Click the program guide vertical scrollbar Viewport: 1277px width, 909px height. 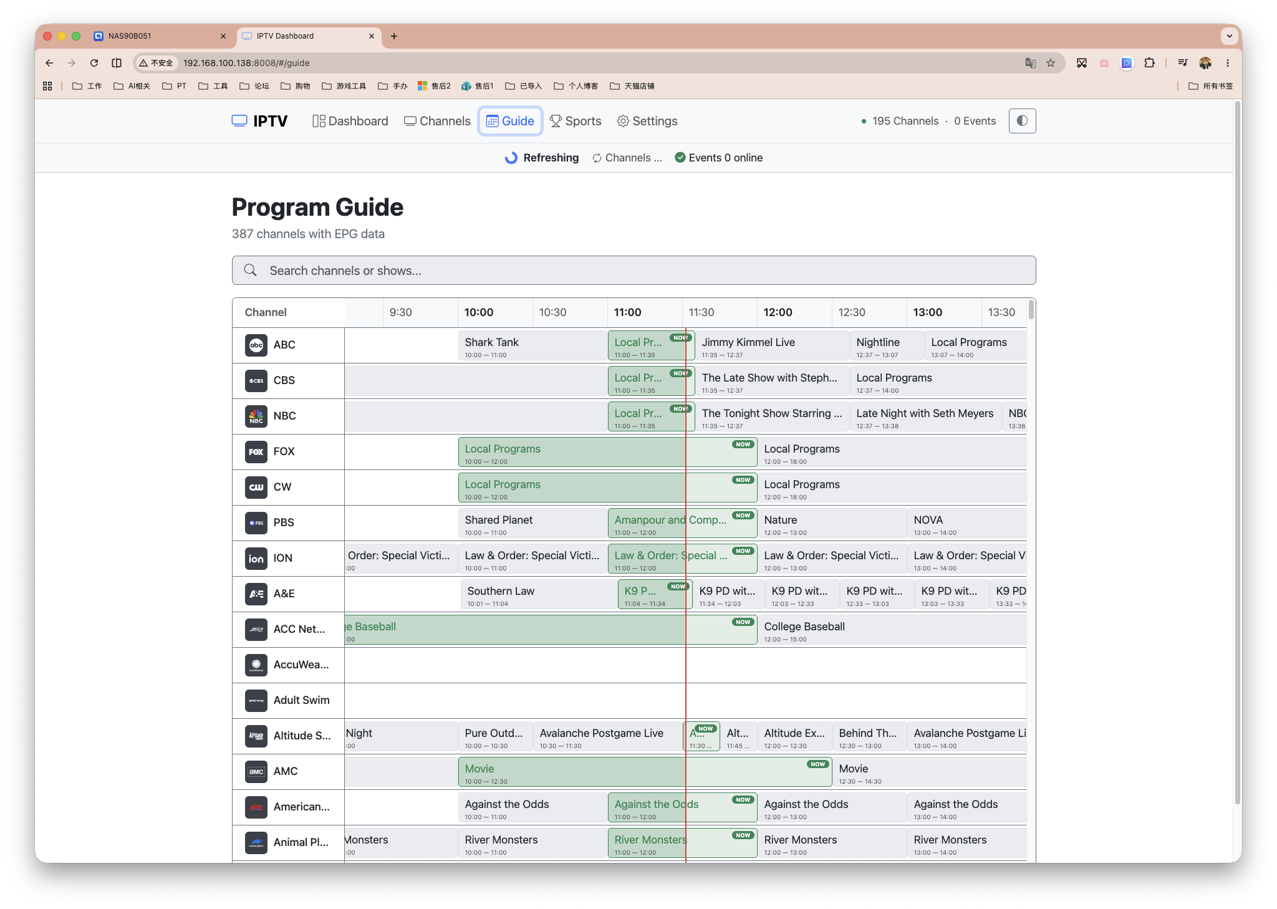pyautogui.click(x=1031, y=310)
